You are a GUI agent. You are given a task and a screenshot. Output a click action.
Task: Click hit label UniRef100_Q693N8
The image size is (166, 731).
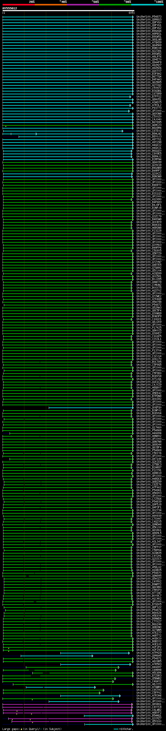point(149,114)
